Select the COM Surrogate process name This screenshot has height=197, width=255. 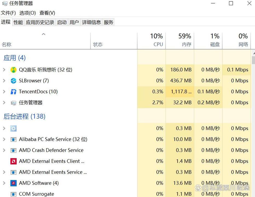coord(37,194)
